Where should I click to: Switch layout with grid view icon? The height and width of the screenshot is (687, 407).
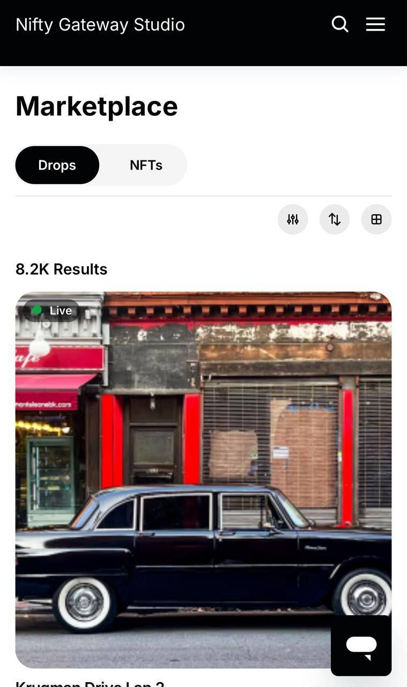pos(376,219)
